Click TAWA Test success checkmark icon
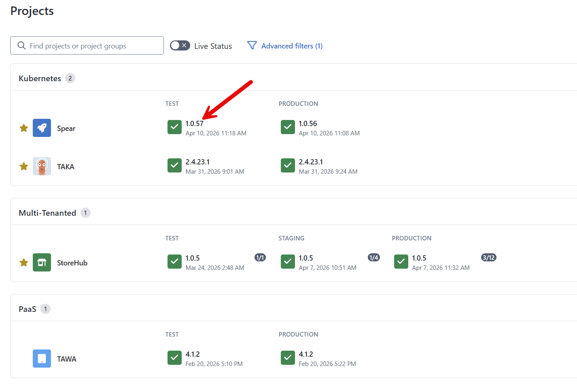This screenshot has width=577, height=385. point(174,358)
